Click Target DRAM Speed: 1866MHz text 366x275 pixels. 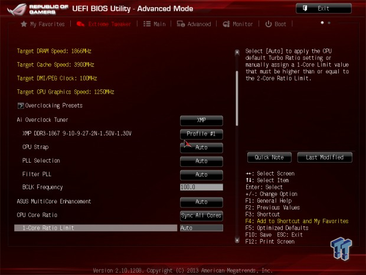click(x=54, y=51)
